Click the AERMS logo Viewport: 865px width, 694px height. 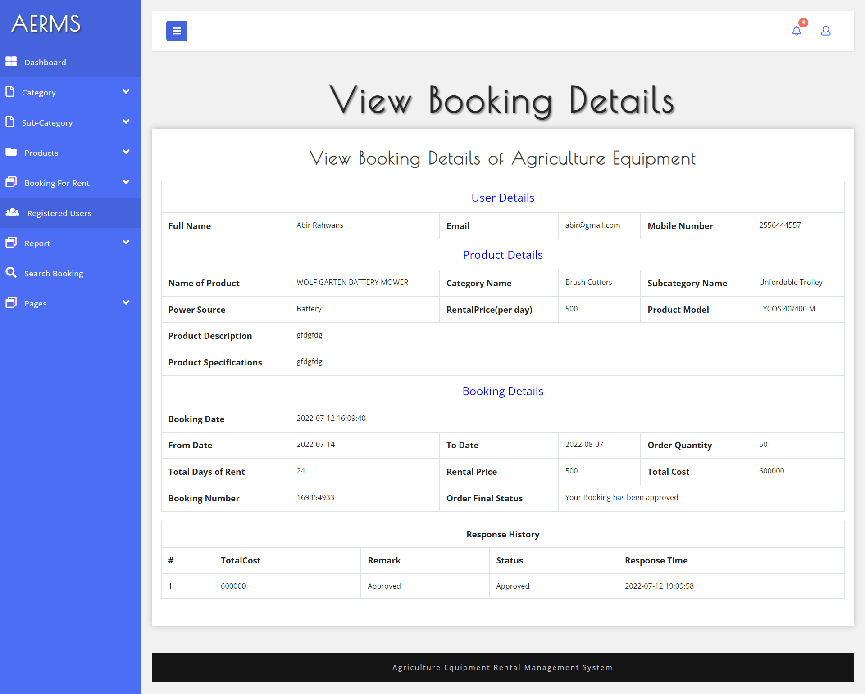(46, 23)
